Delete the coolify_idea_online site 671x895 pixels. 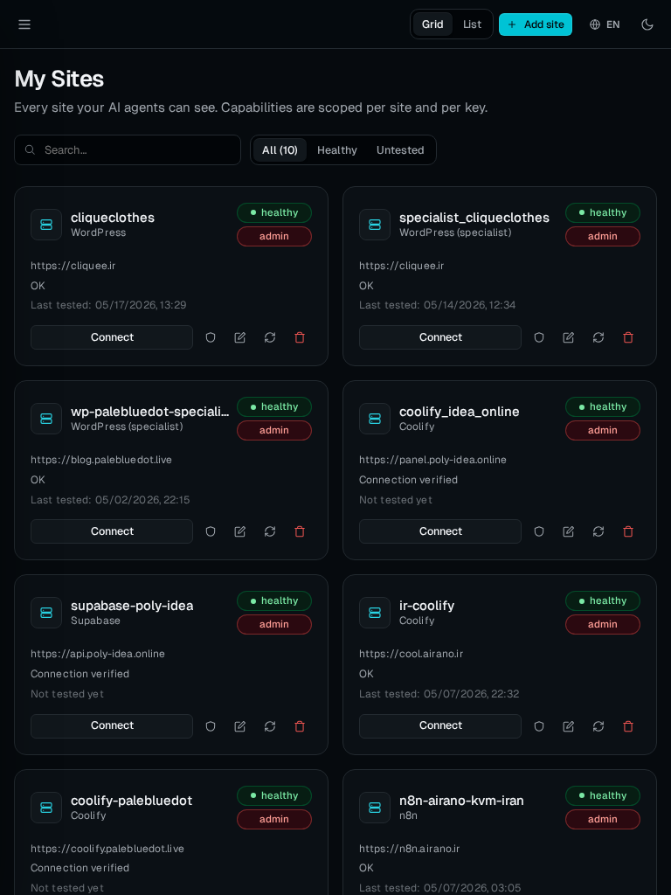[x=628, y=531]
